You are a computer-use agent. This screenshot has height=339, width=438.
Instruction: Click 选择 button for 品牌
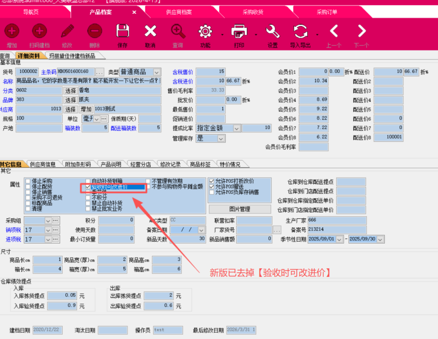coord(71,100)
